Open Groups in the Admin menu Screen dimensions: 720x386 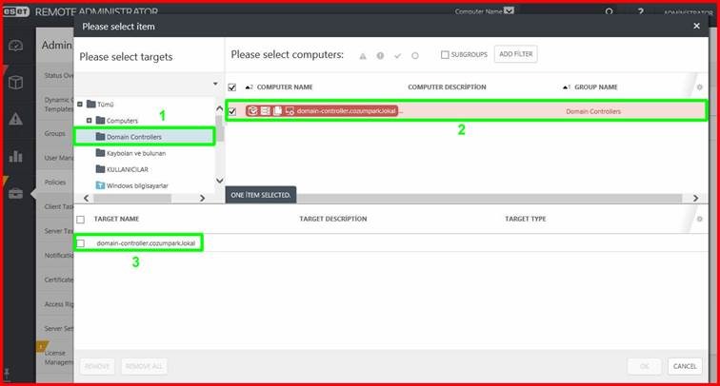[55, 133]
